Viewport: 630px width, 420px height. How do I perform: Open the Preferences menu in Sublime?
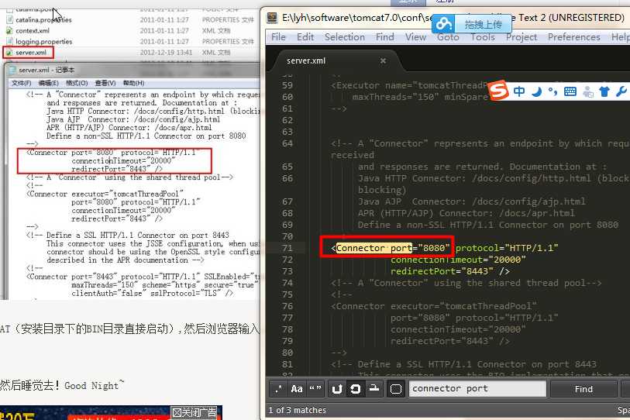click(573, 37)
